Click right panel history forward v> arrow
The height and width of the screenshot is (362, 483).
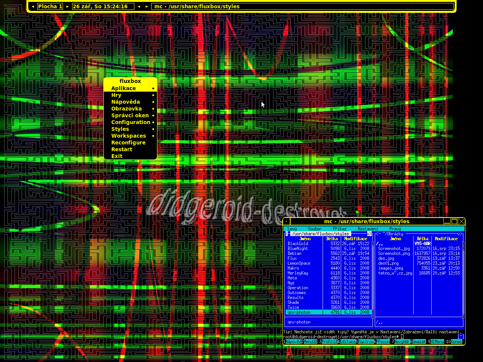coord(460,234)
